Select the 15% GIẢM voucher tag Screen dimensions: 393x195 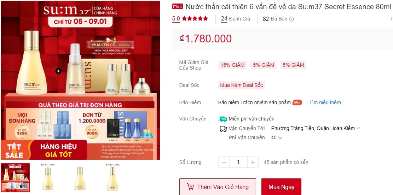tap(233, 65)
